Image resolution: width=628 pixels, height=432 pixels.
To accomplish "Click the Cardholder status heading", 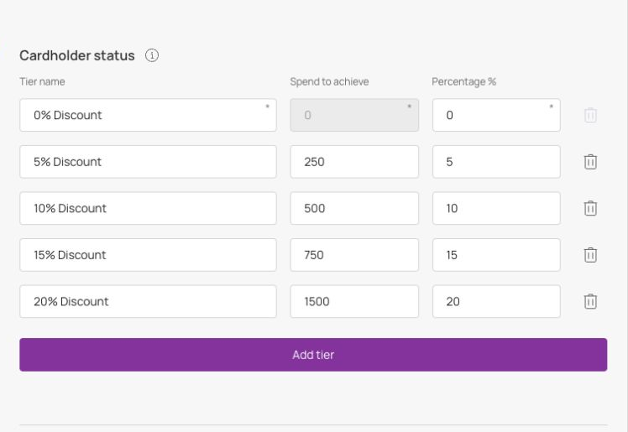I will point(77,55).
